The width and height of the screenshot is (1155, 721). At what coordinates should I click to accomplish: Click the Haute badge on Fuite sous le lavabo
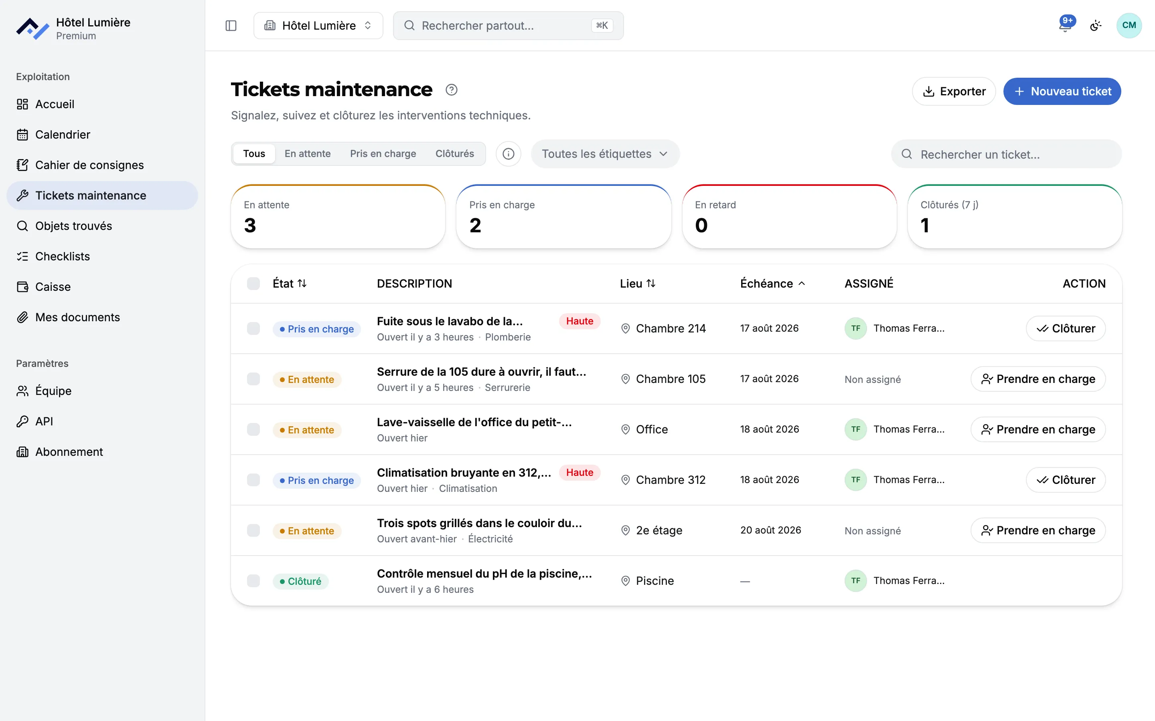point(580,321)
